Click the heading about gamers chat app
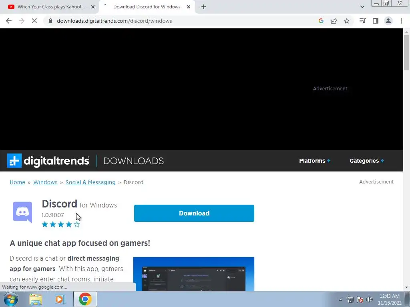 80,243
